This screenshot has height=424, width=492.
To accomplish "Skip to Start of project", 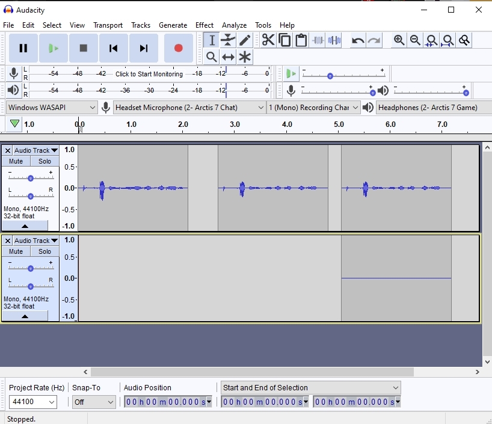I will 113,48.
